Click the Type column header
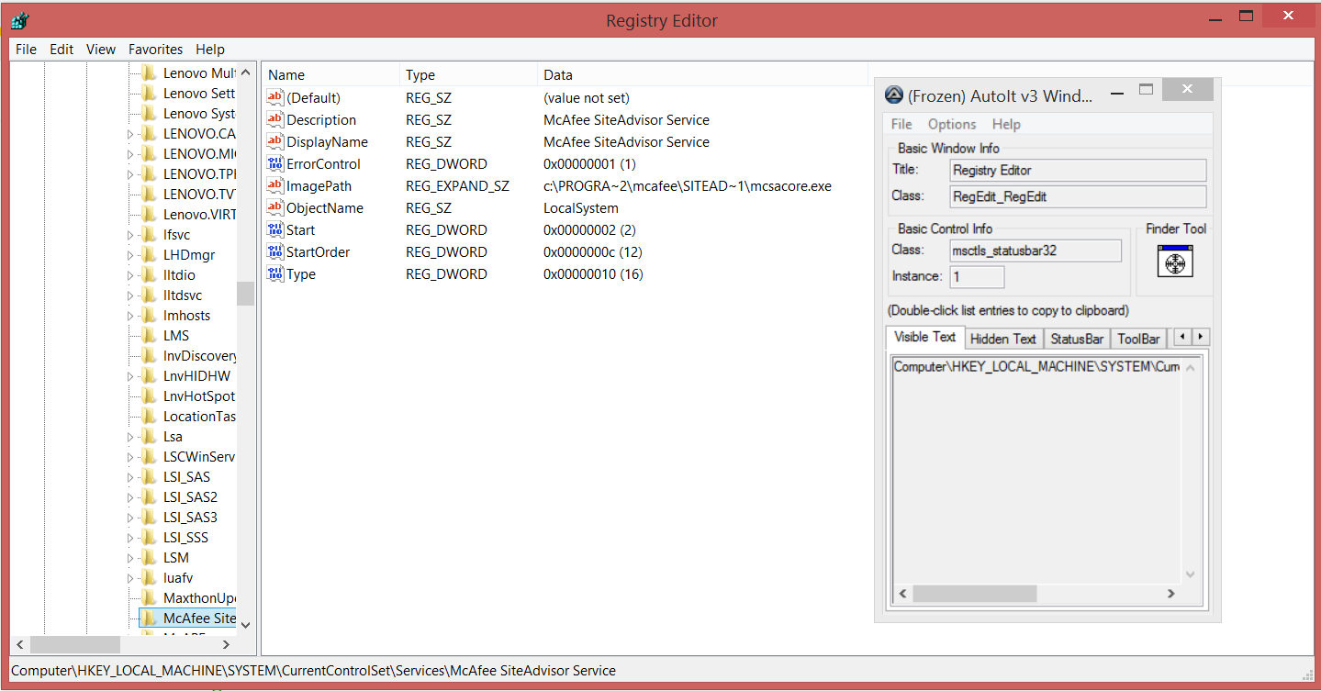1321x691 pixels. coord(469,75)
